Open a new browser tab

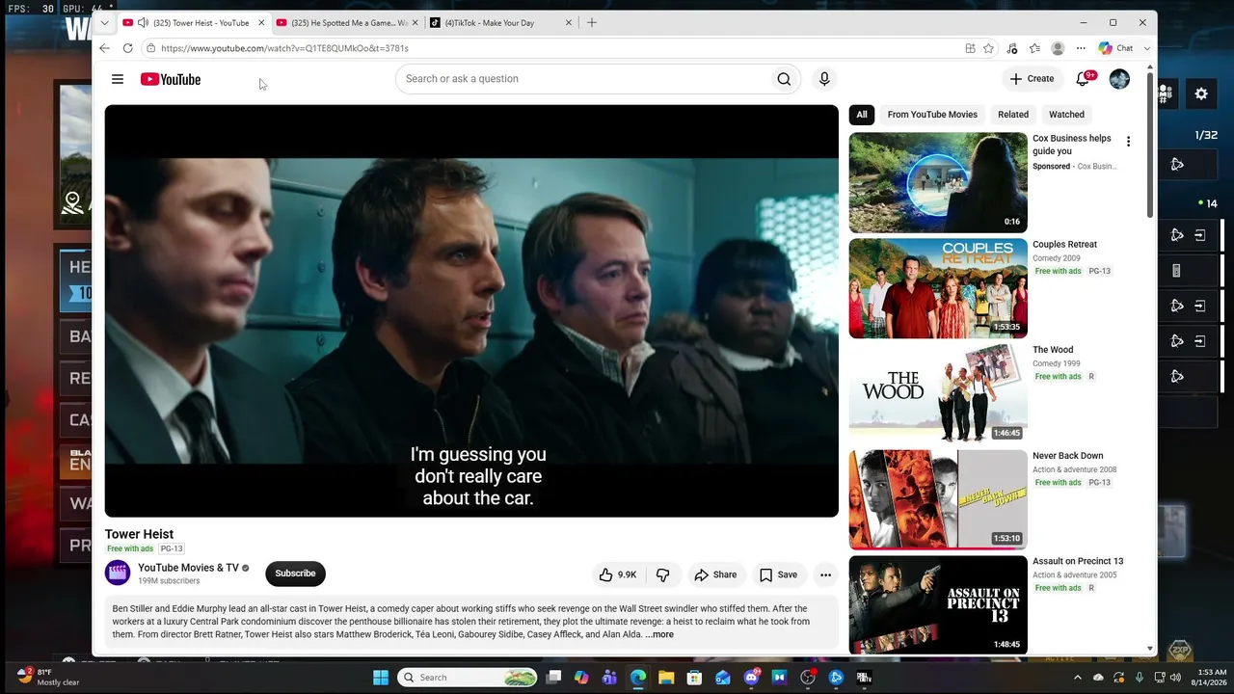tap(592, 22)
